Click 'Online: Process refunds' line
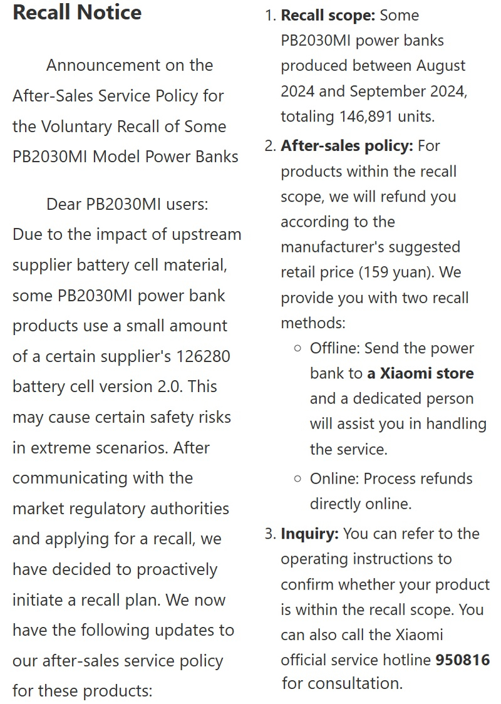Image resolution: width=501 pixels, height=704 pixels. click(x=391, y=479)
